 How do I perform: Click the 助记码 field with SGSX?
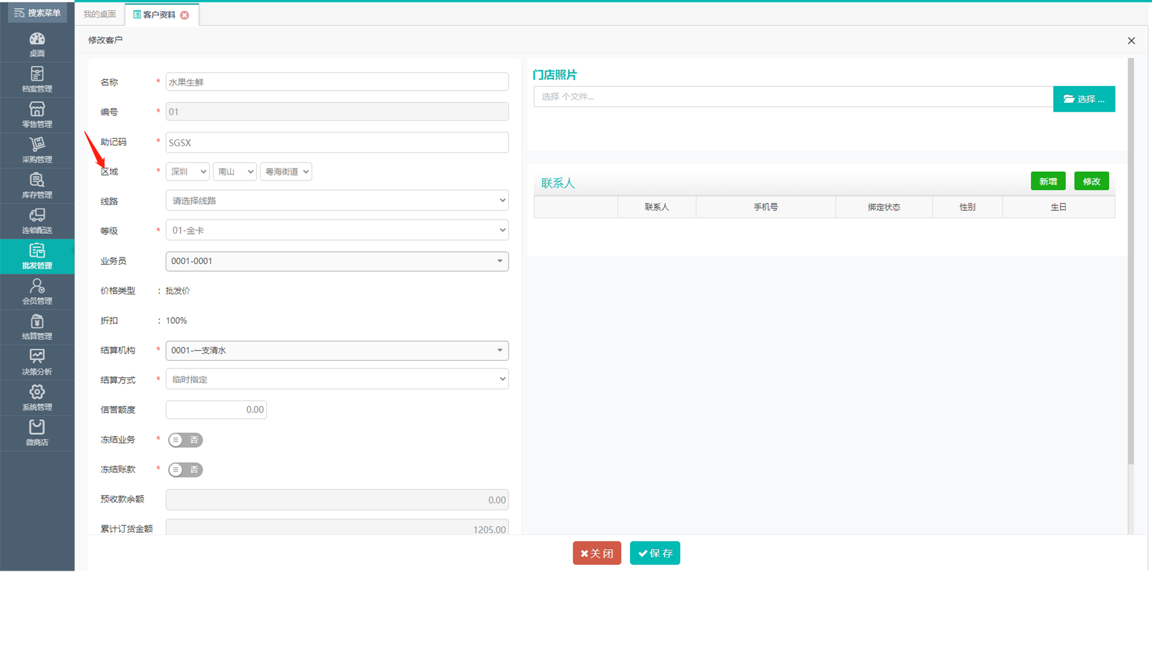pos(337,142)
